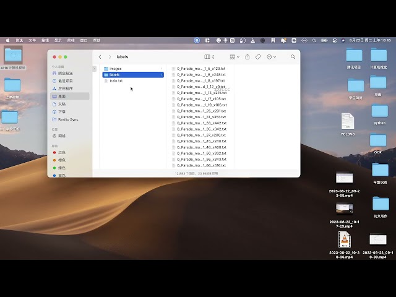This screenshot has width=396, height=297.
Task: Select the train.txt file
Action: pos(116,80)
